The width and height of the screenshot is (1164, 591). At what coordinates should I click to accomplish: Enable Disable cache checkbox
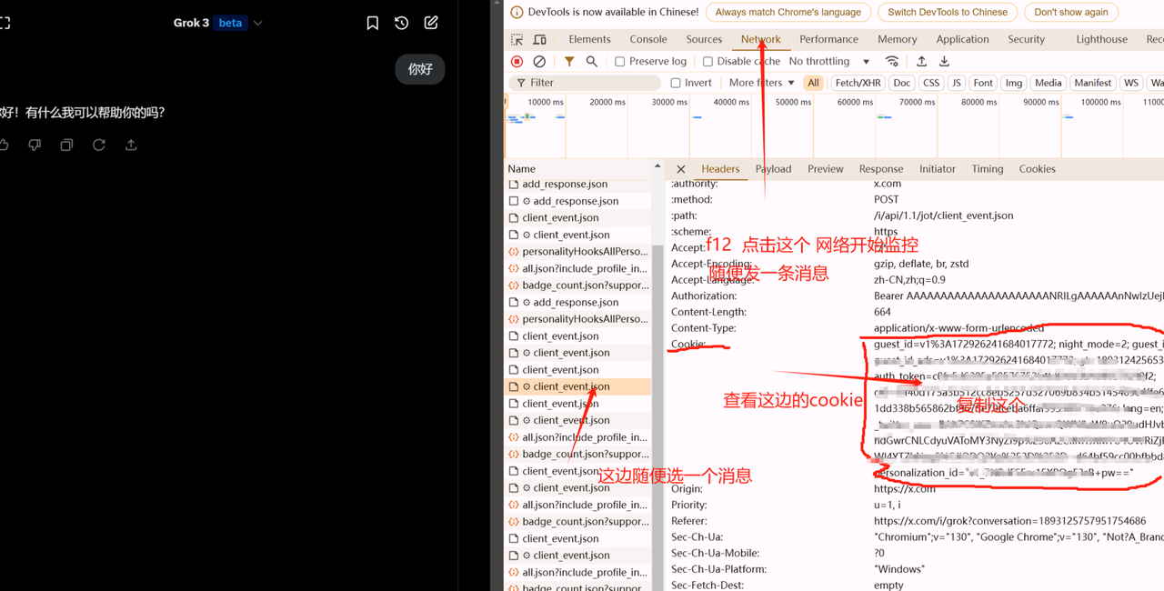(707, 61)
